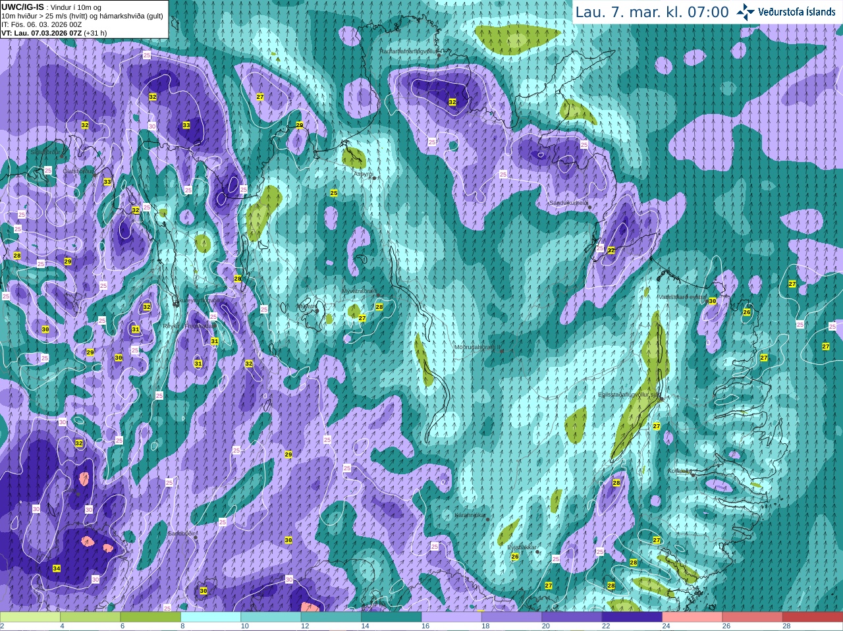Click the yellow 27 below Egilsstaðaflugvöllur
This screenshot has width=843, height=631.
coord(657,426)
